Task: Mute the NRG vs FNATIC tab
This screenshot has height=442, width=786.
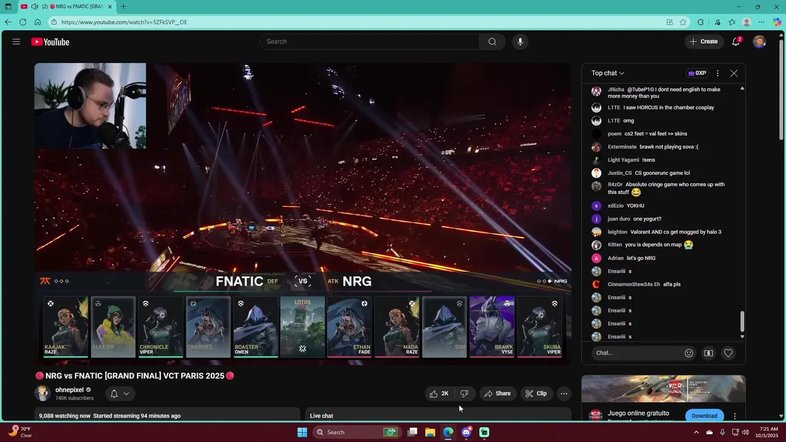Action: (x=35, y=7)
